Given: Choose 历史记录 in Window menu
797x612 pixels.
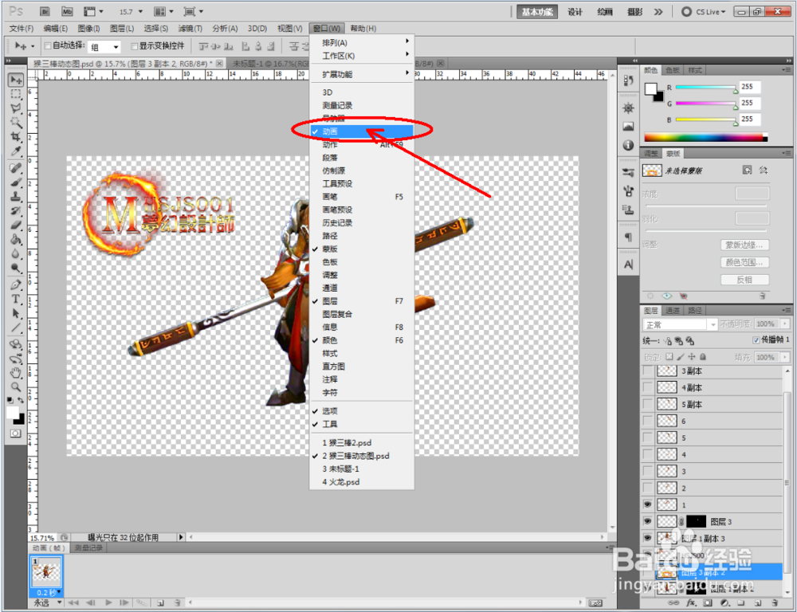Looking at the screenshot, I should tap(361, 222).
